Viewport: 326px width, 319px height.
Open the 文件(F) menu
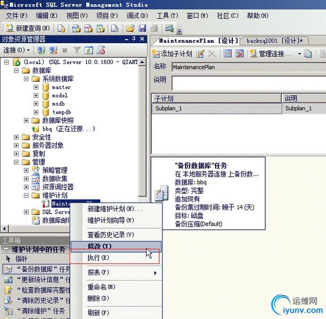tap(17, 15)
